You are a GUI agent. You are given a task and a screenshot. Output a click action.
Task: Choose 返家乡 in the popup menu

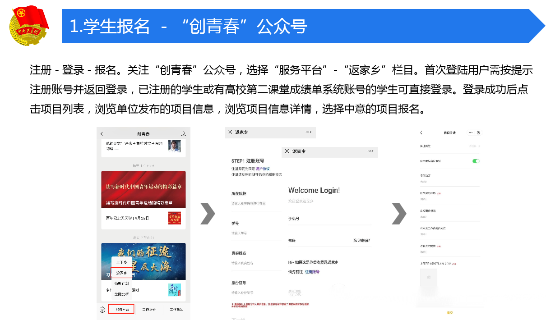(x=122, y=273)
